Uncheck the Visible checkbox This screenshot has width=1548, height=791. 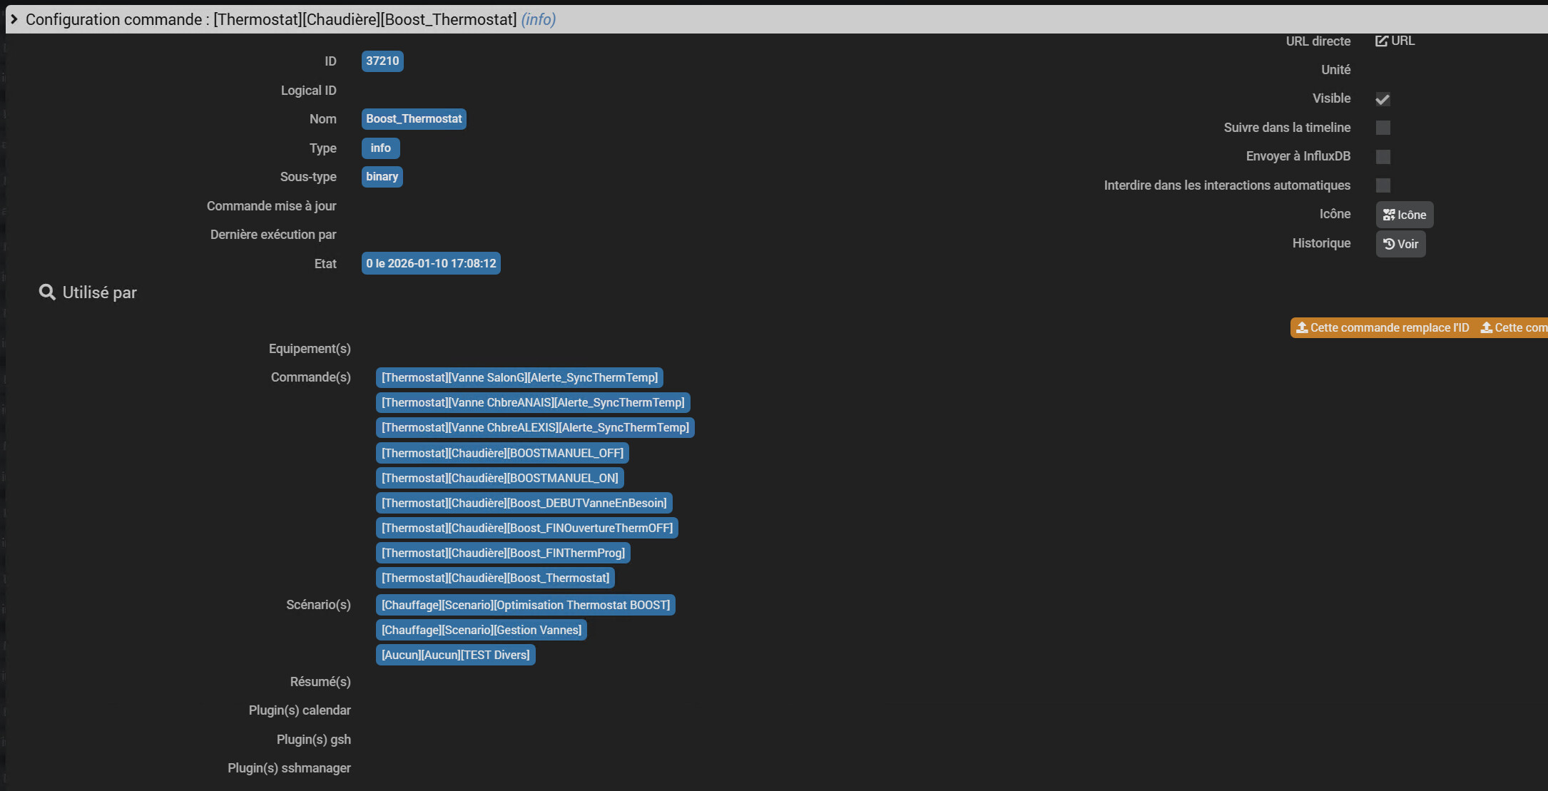[x=1382, y=99]
